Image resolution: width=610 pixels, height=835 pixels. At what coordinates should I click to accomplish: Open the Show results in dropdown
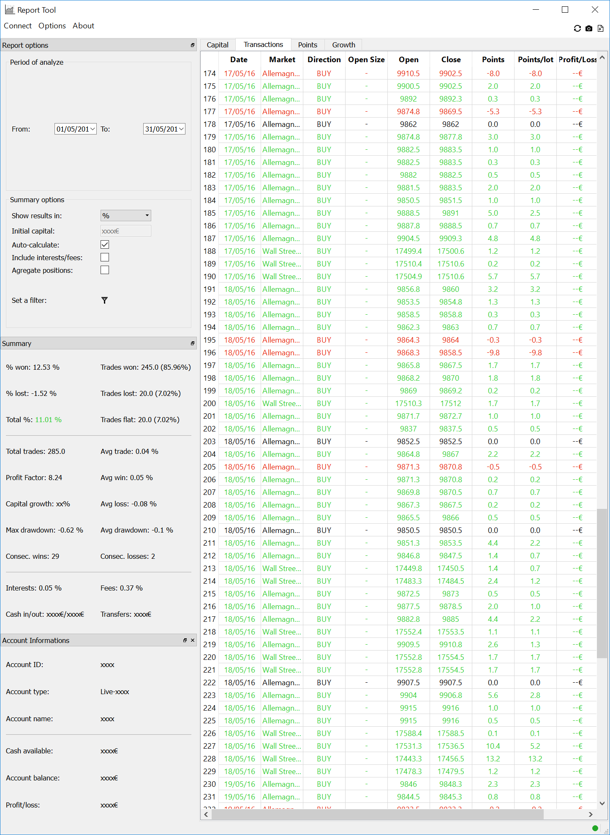pos(126,216)
